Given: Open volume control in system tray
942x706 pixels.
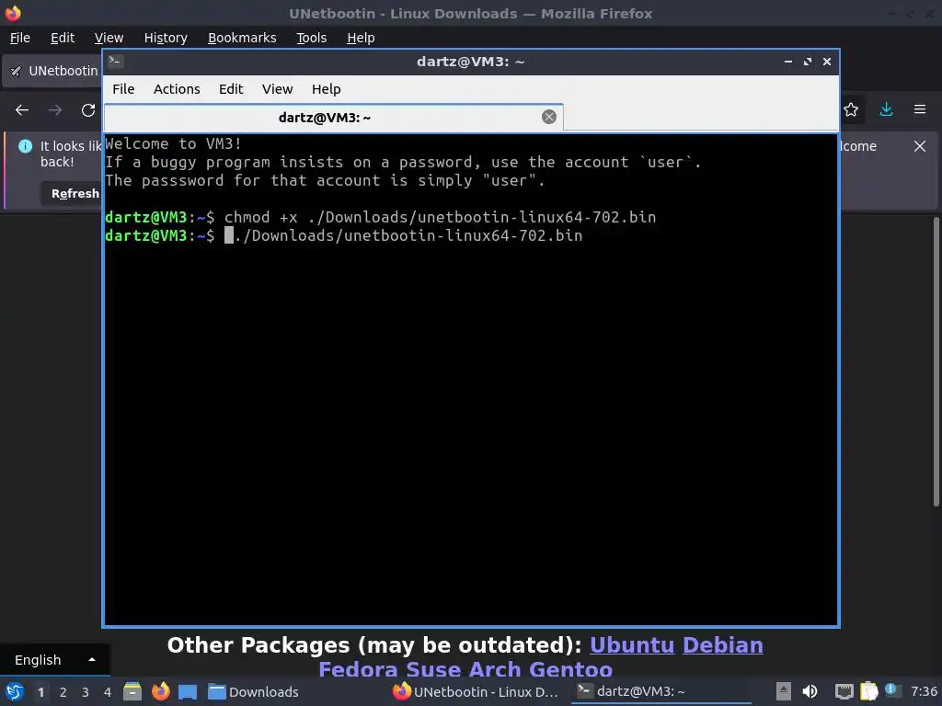Looking at the screenshot, I should click(810, 691).
